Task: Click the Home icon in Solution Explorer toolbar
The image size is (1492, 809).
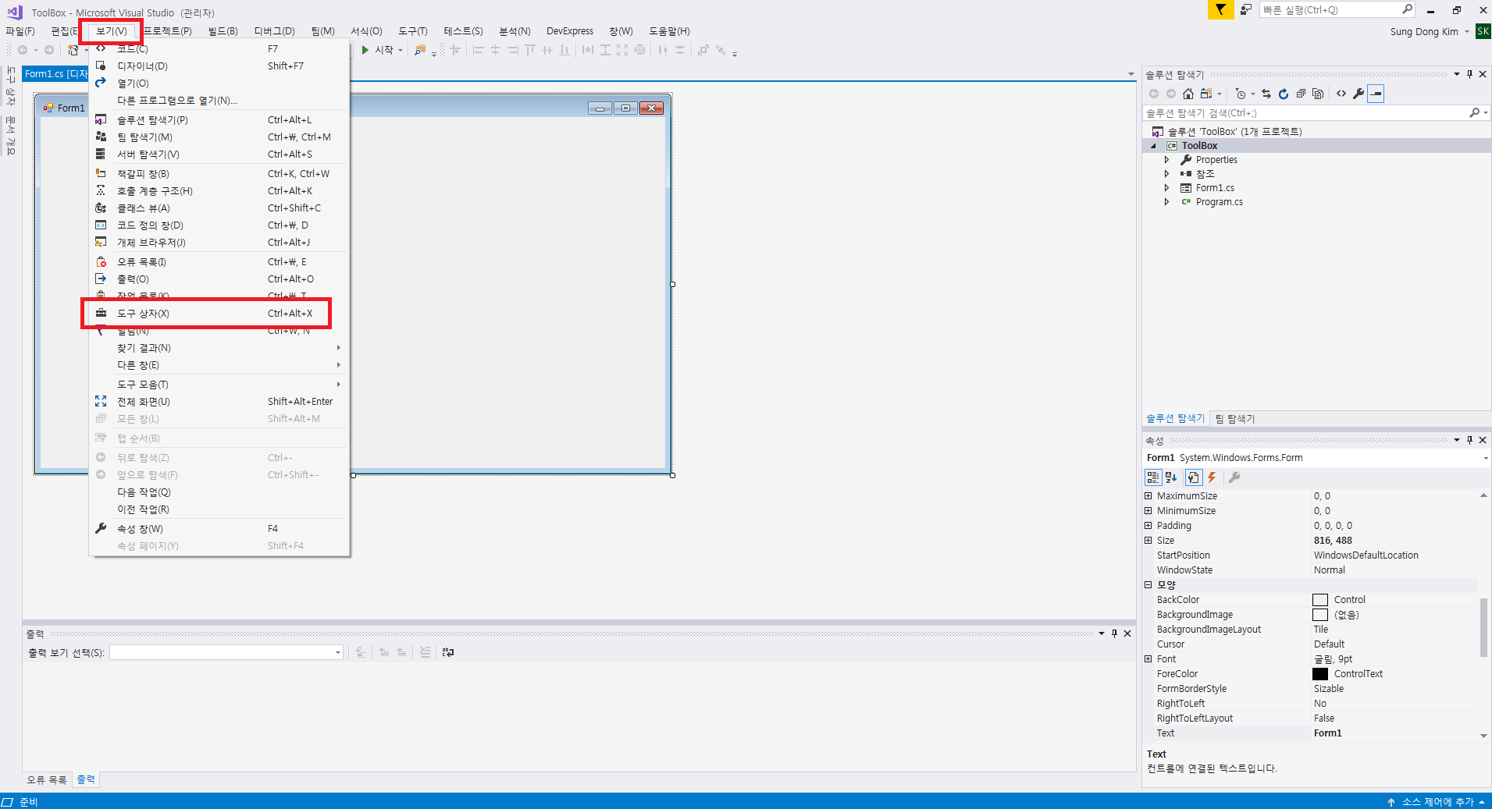Action: point(1188,94)
